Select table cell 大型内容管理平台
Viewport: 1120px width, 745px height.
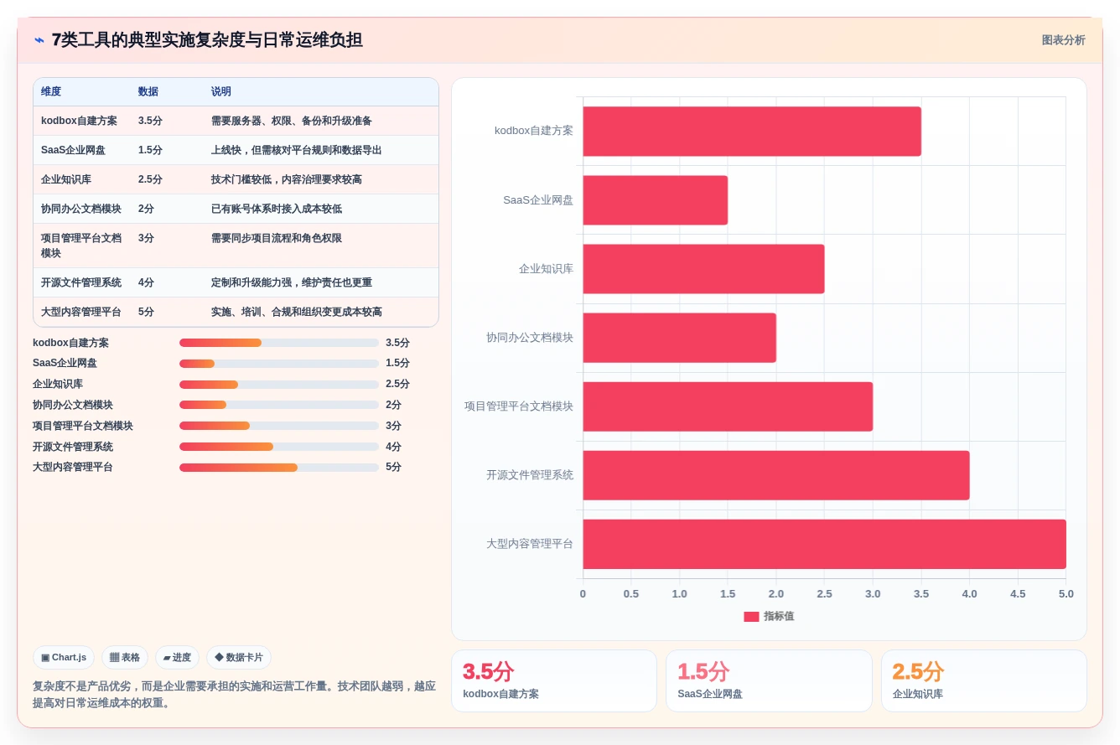[81, 312]
